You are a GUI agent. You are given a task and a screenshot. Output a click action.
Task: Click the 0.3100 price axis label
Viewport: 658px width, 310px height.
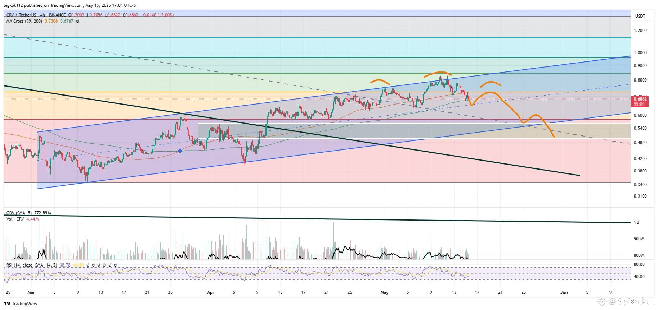point(640,196)
